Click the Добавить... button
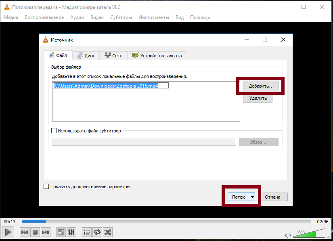 261,86
